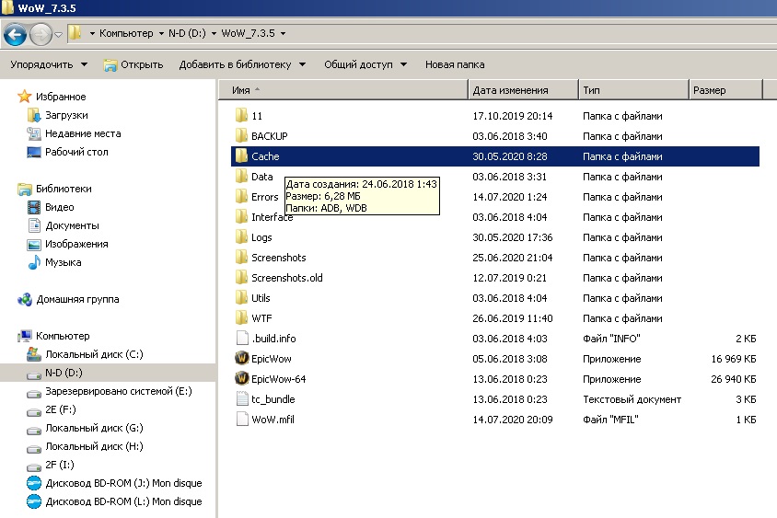Screen dimensions: 777x518
Task: Select Локальный диск (C:) in tree
Action: pyautogui.click(x=94, y=354)
